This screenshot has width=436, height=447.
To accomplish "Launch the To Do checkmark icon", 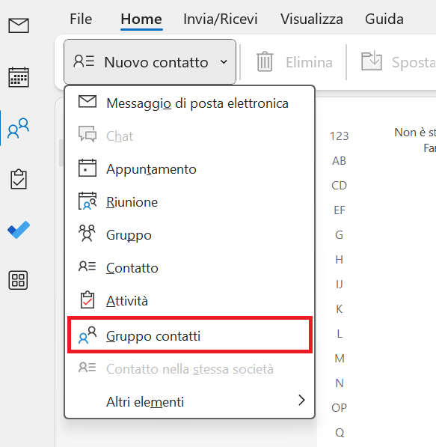I will pyautogui.click(x=19, y=230).
